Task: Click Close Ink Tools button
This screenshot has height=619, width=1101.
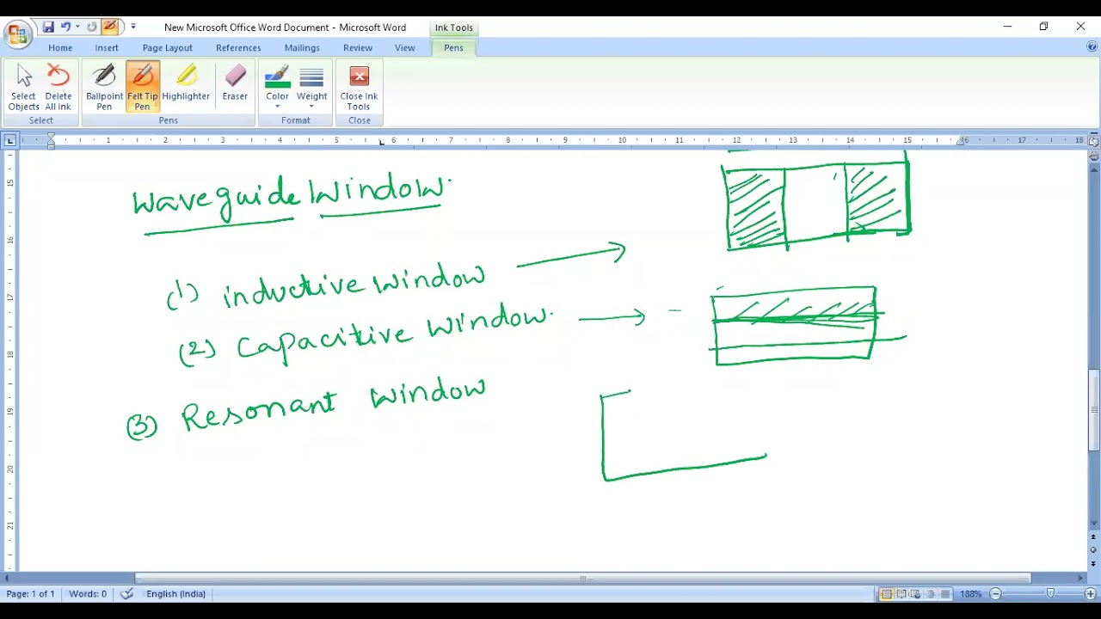Action: coord(359,87)
